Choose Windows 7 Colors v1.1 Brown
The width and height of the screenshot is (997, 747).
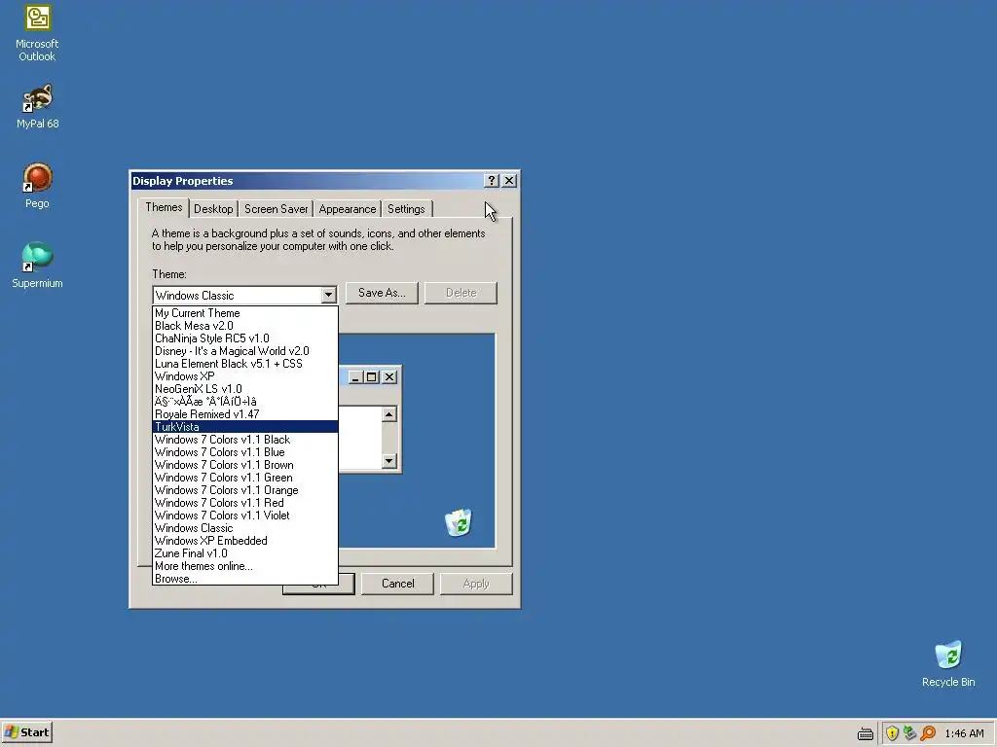244,465
